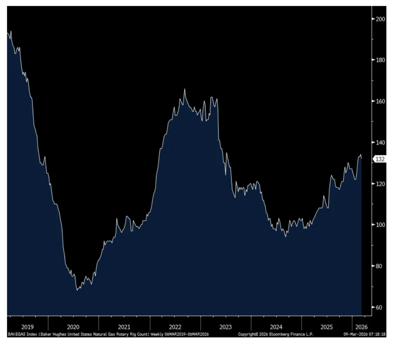396x347 pixels.
Task: Select the 2025 label on time axis
Action: (x=327, y=327)
